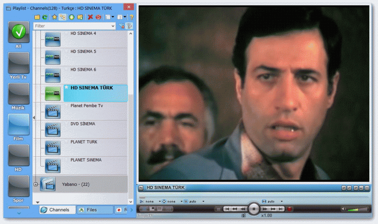This screenshot has height=224, width=378.
Task: Toggle the playlist lines view button
Action: point(144,209)
